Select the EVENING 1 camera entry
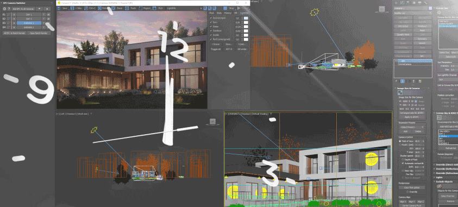 29,23
